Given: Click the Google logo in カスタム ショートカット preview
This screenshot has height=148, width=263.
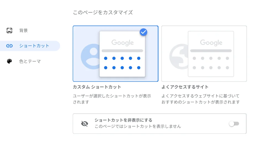Looking at the screenshot, I should (122, 43).
